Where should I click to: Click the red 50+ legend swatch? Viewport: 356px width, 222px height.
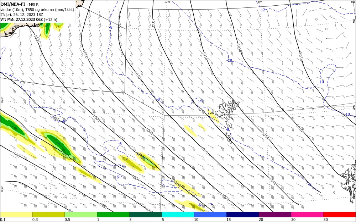tap(340, 215)
